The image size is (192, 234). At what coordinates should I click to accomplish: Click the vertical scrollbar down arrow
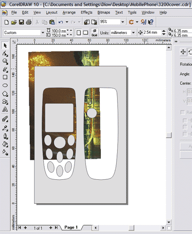(168, 222)
